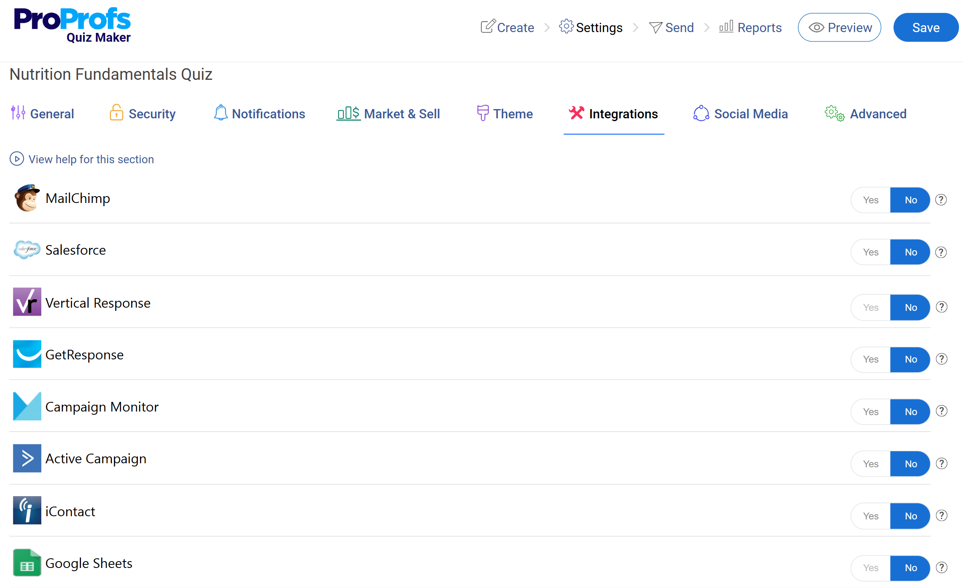This screenshot has width=963, height=588.
Task: Click the Campaign Monitor envelope icon
Action: coord(27,406)
